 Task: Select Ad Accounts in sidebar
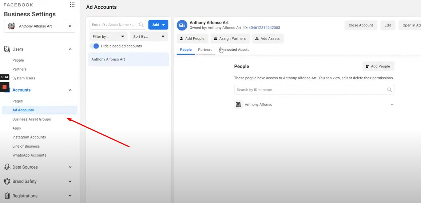39,110
